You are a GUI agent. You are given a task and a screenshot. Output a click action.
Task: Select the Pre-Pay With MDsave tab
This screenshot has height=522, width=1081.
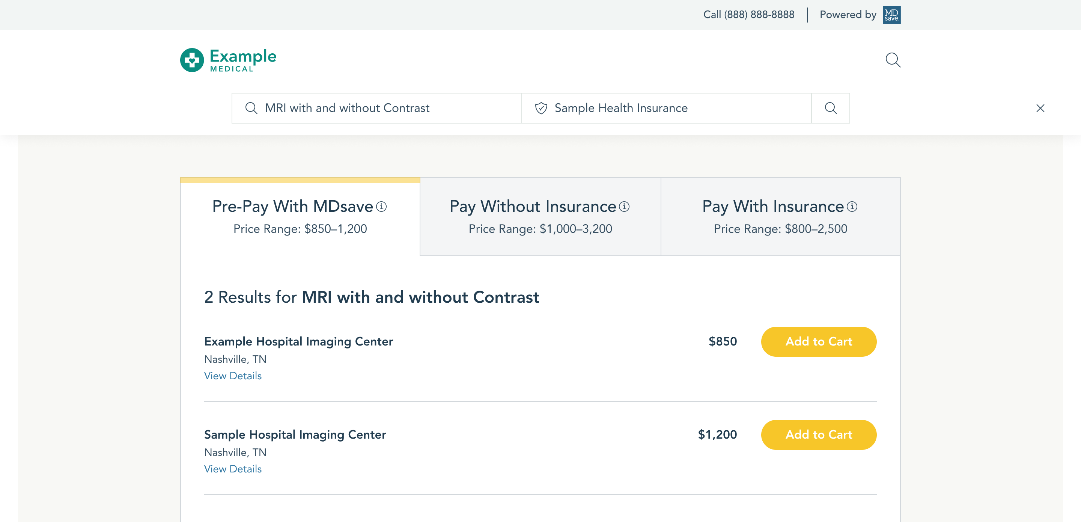tap(300, 217)
